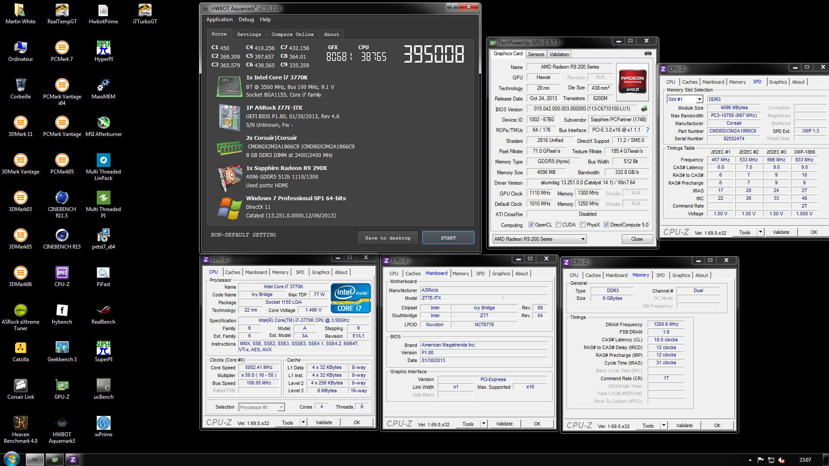Click Close button in GPU-Z
This screenshot has height=466, width=829.
637,239
